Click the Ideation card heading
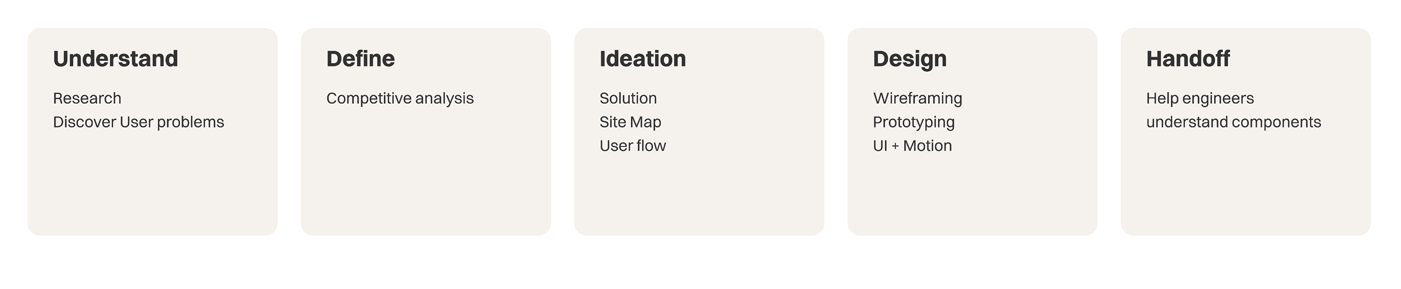 pos(642,59)
